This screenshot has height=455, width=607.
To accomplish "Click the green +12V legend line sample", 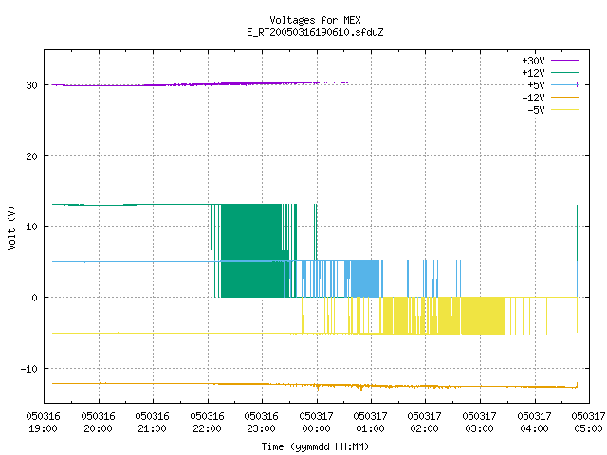I will click(564, 72).
